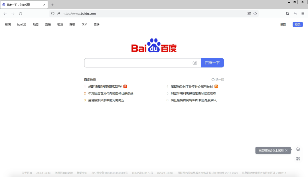This screenshot has height=177, width=308.
Task: Show the QR code icon at bottom right
Action: [298, 159]
